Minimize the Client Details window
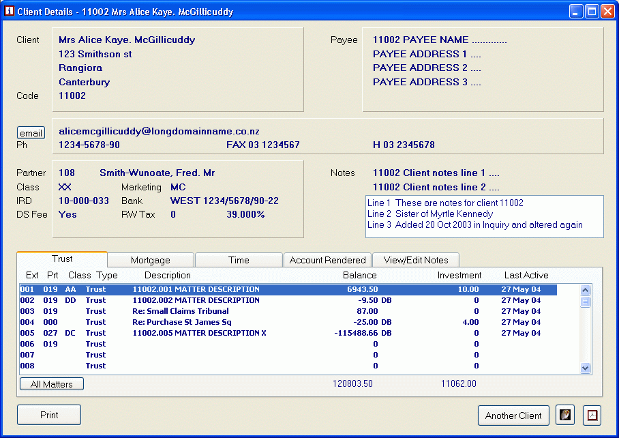Screen dimensions: 619x438 click(577, 12)
